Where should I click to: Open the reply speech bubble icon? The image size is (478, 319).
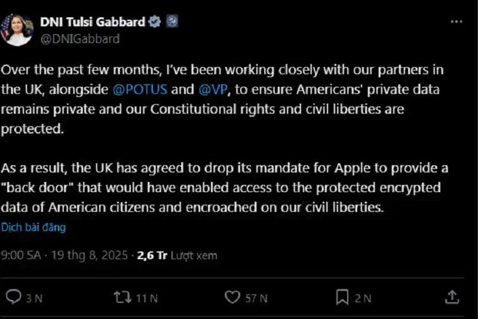pos(13,297)
